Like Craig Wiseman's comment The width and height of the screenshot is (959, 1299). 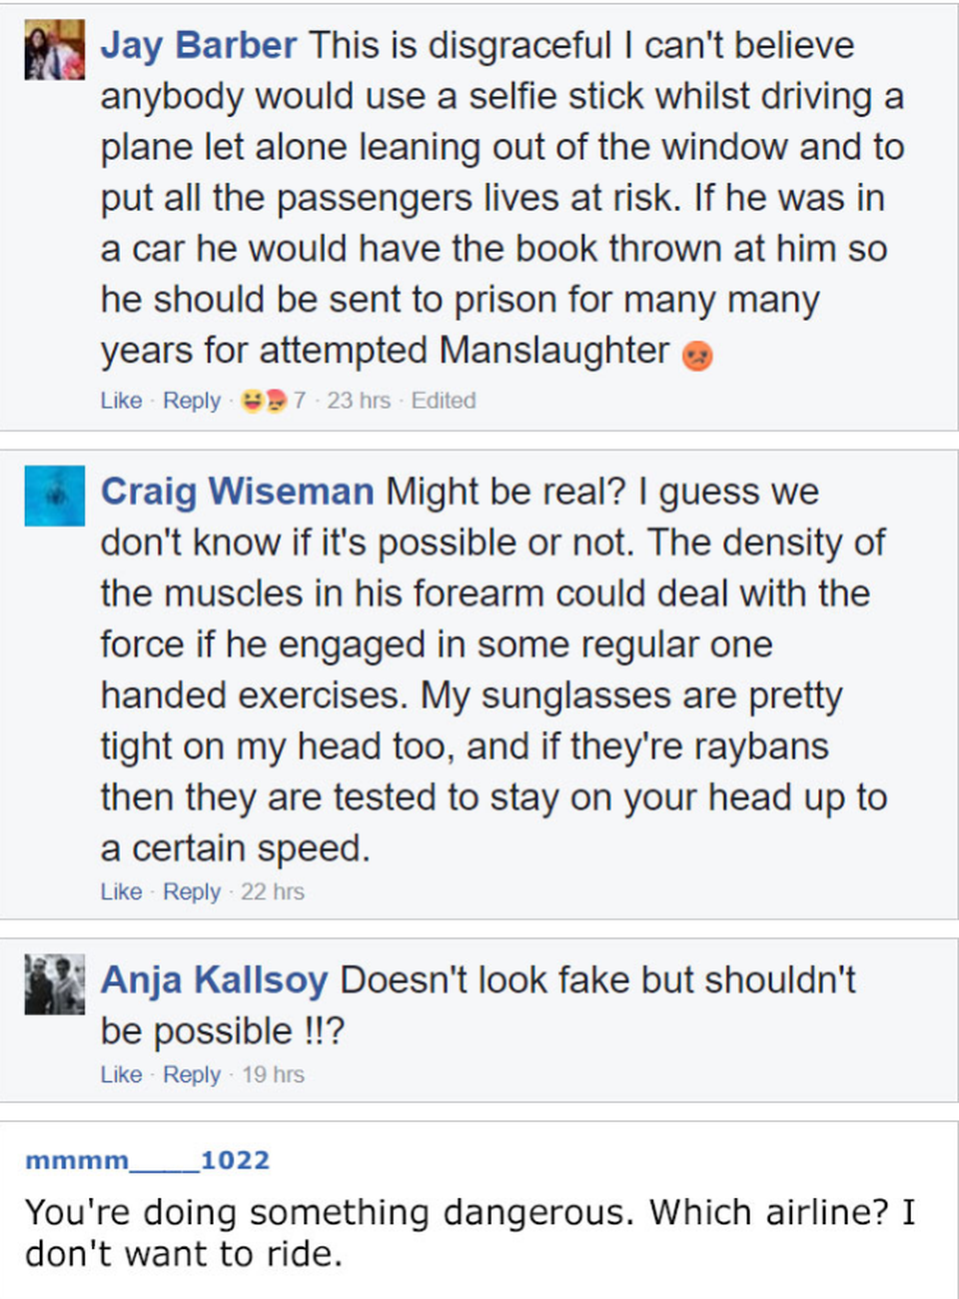(x=121, y=891)
